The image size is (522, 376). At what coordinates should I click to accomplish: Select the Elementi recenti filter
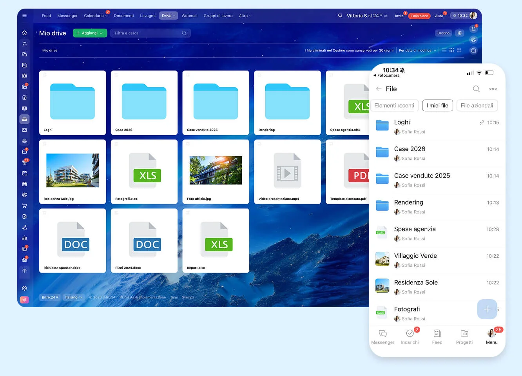(394, 105)
